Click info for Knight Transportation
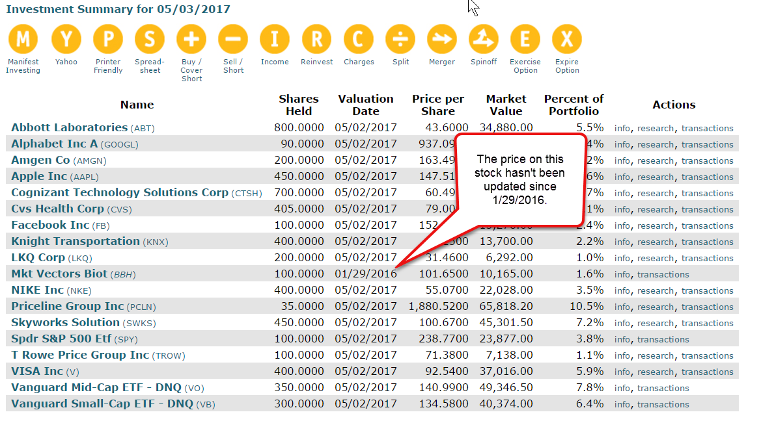This screenshot has height=423, width=774. pyautogui.click(x=622, y=242)
